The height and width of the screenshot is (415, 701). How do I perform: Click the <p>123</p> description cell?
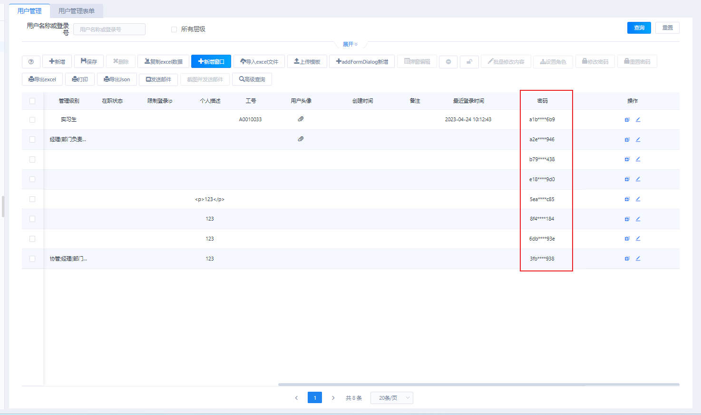coord(210,199)
